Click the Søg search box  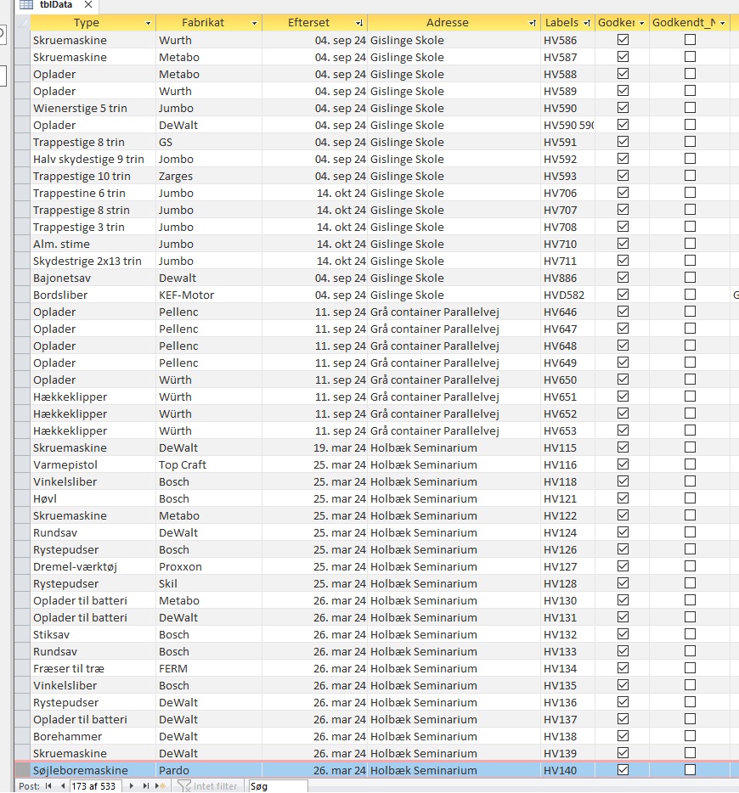point(277,786)
